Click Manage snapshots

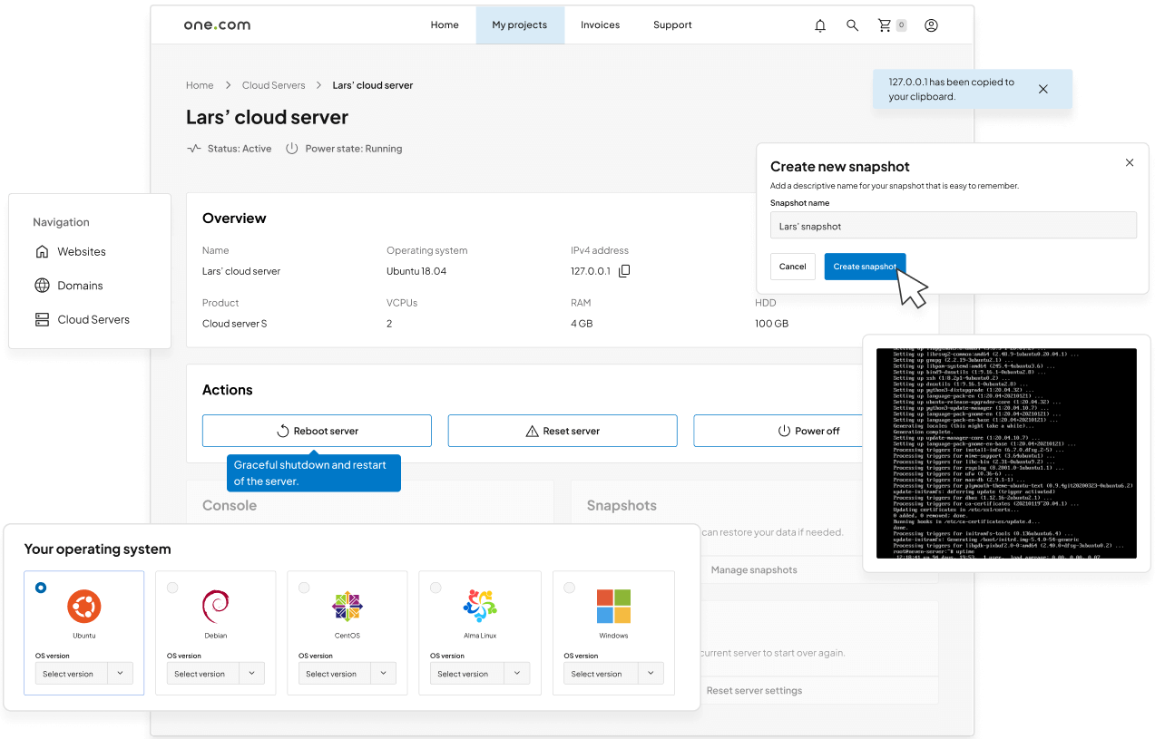pyautogui.click(x=754, y=570)
